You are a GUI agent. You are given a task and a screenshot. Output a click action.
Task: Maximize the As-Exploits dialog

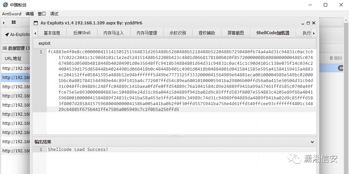(308, 23)
